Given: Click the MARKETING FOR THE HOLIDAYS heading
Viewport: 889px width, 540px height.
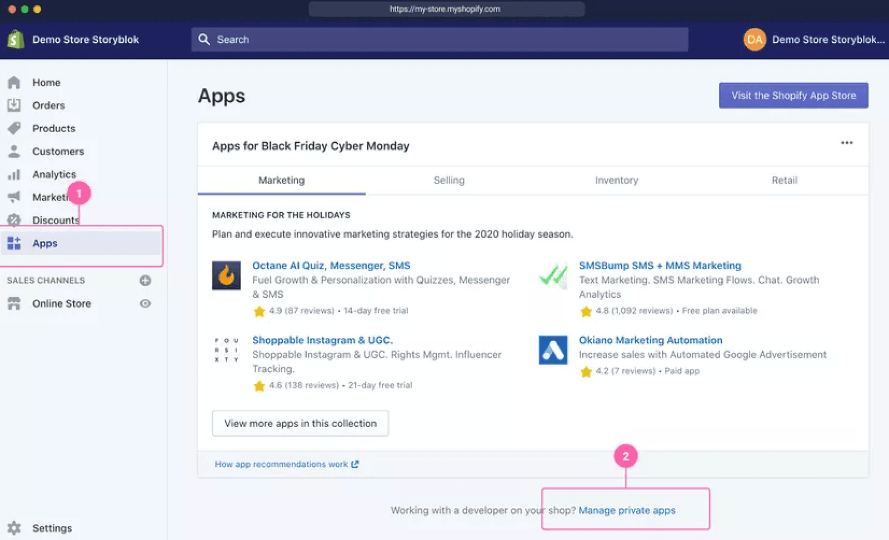Looking at the screenshot, I should tap(281, 215).
